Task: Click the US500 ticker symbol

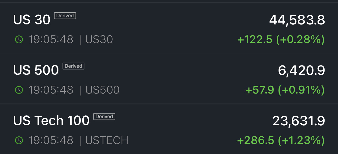Action: tap(102, 90)
